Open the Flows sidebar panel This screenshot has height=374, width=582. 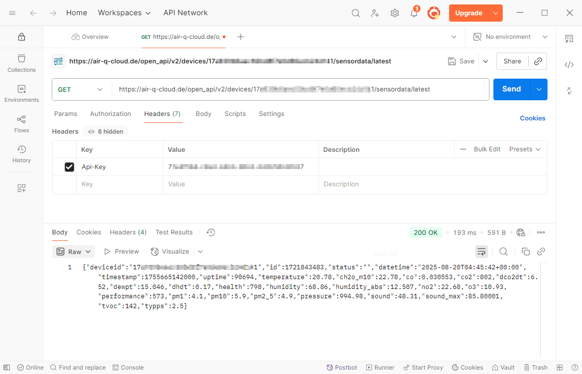(21, 124)
